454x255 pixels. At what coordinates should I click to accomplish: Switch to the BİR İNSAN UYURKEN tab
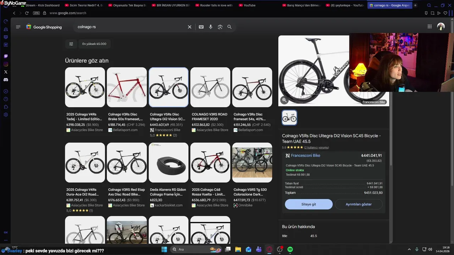(171, 5)
